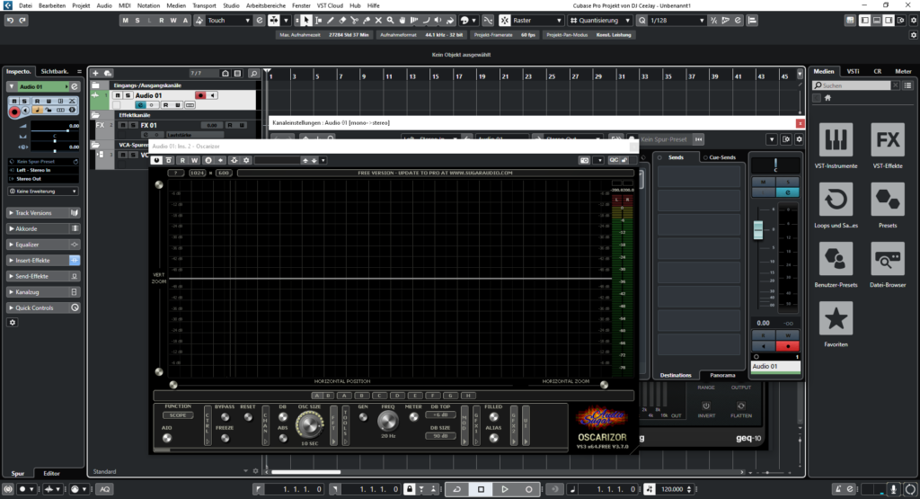This screenshot has width=920, height=499.
Task: Select preset slot C in Oscarizor
Action: coord(380,396)
